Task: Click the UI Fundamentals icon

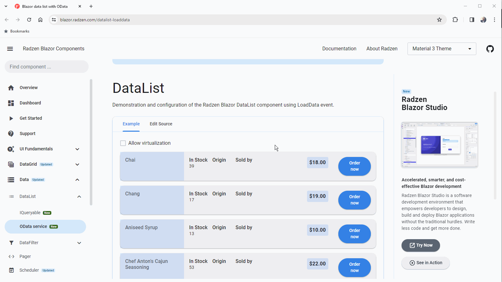Action: coord(11,149)
